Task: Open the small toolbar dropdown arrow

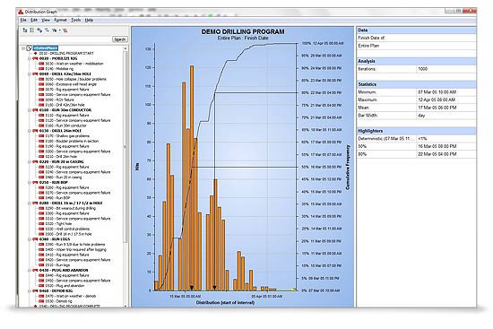Action: coord(59,30)
